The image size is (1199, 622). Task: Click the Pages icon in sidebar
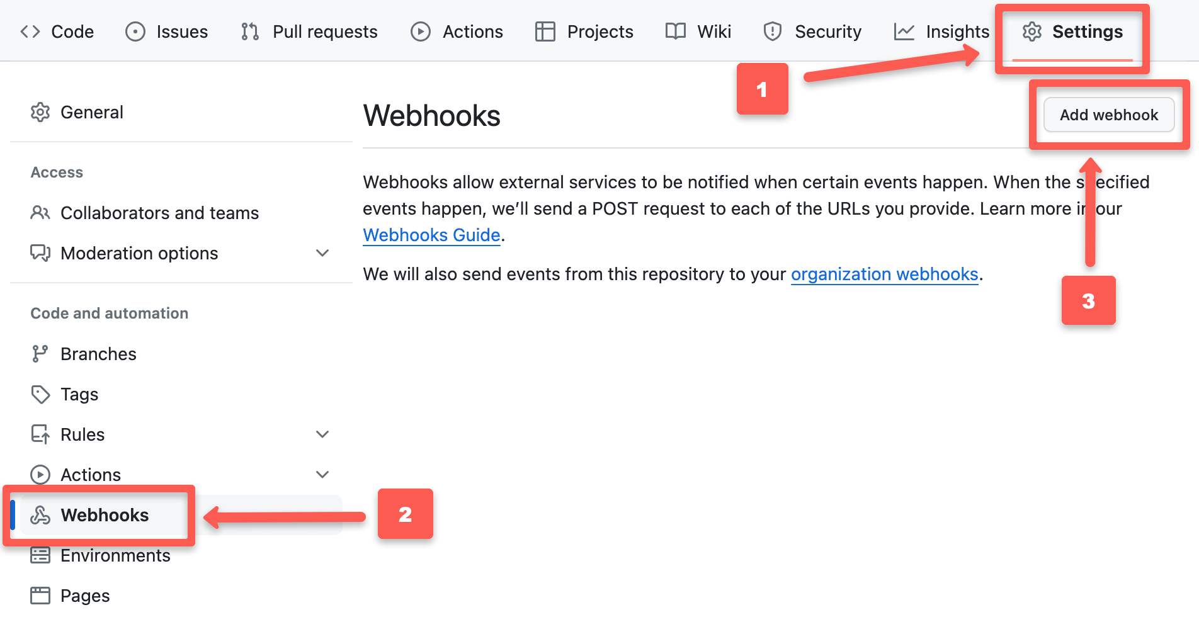pos(40,595)
